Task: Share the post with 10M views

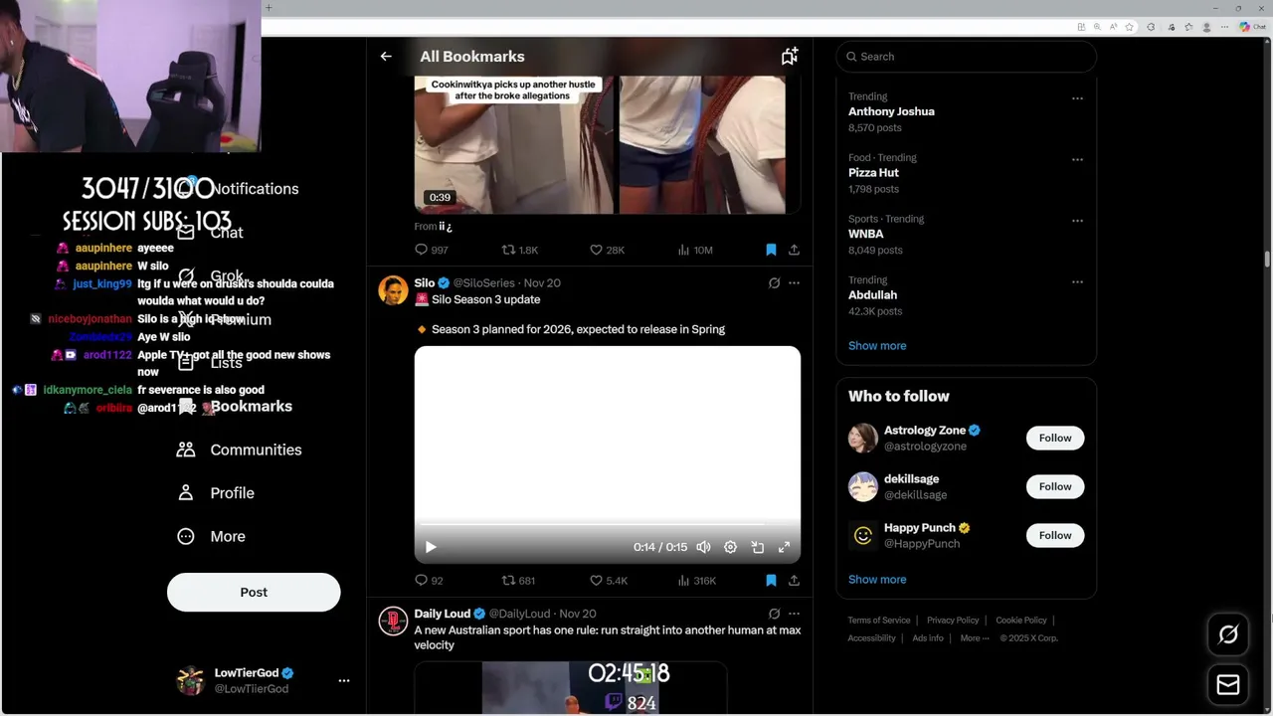Action: (794, 250)
